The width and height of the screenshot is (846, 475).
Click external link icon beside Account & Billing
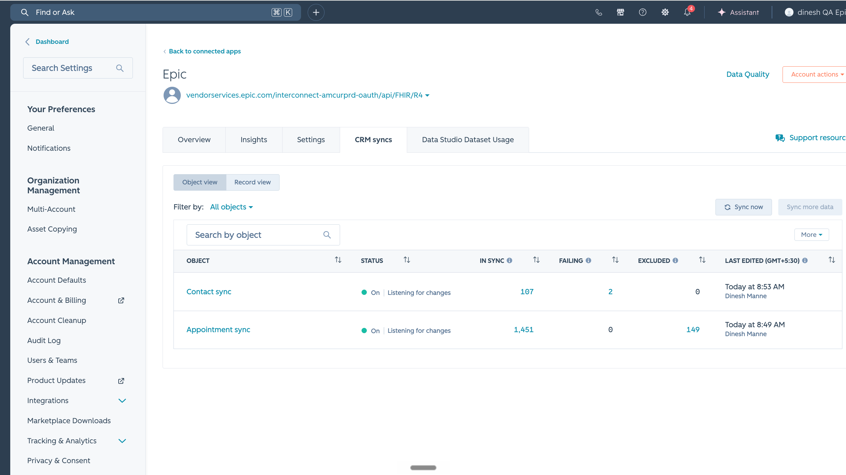121,301
